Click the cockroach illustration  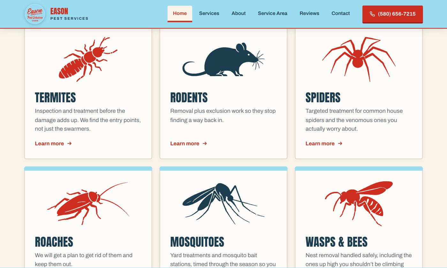click(x=88, y=204)
